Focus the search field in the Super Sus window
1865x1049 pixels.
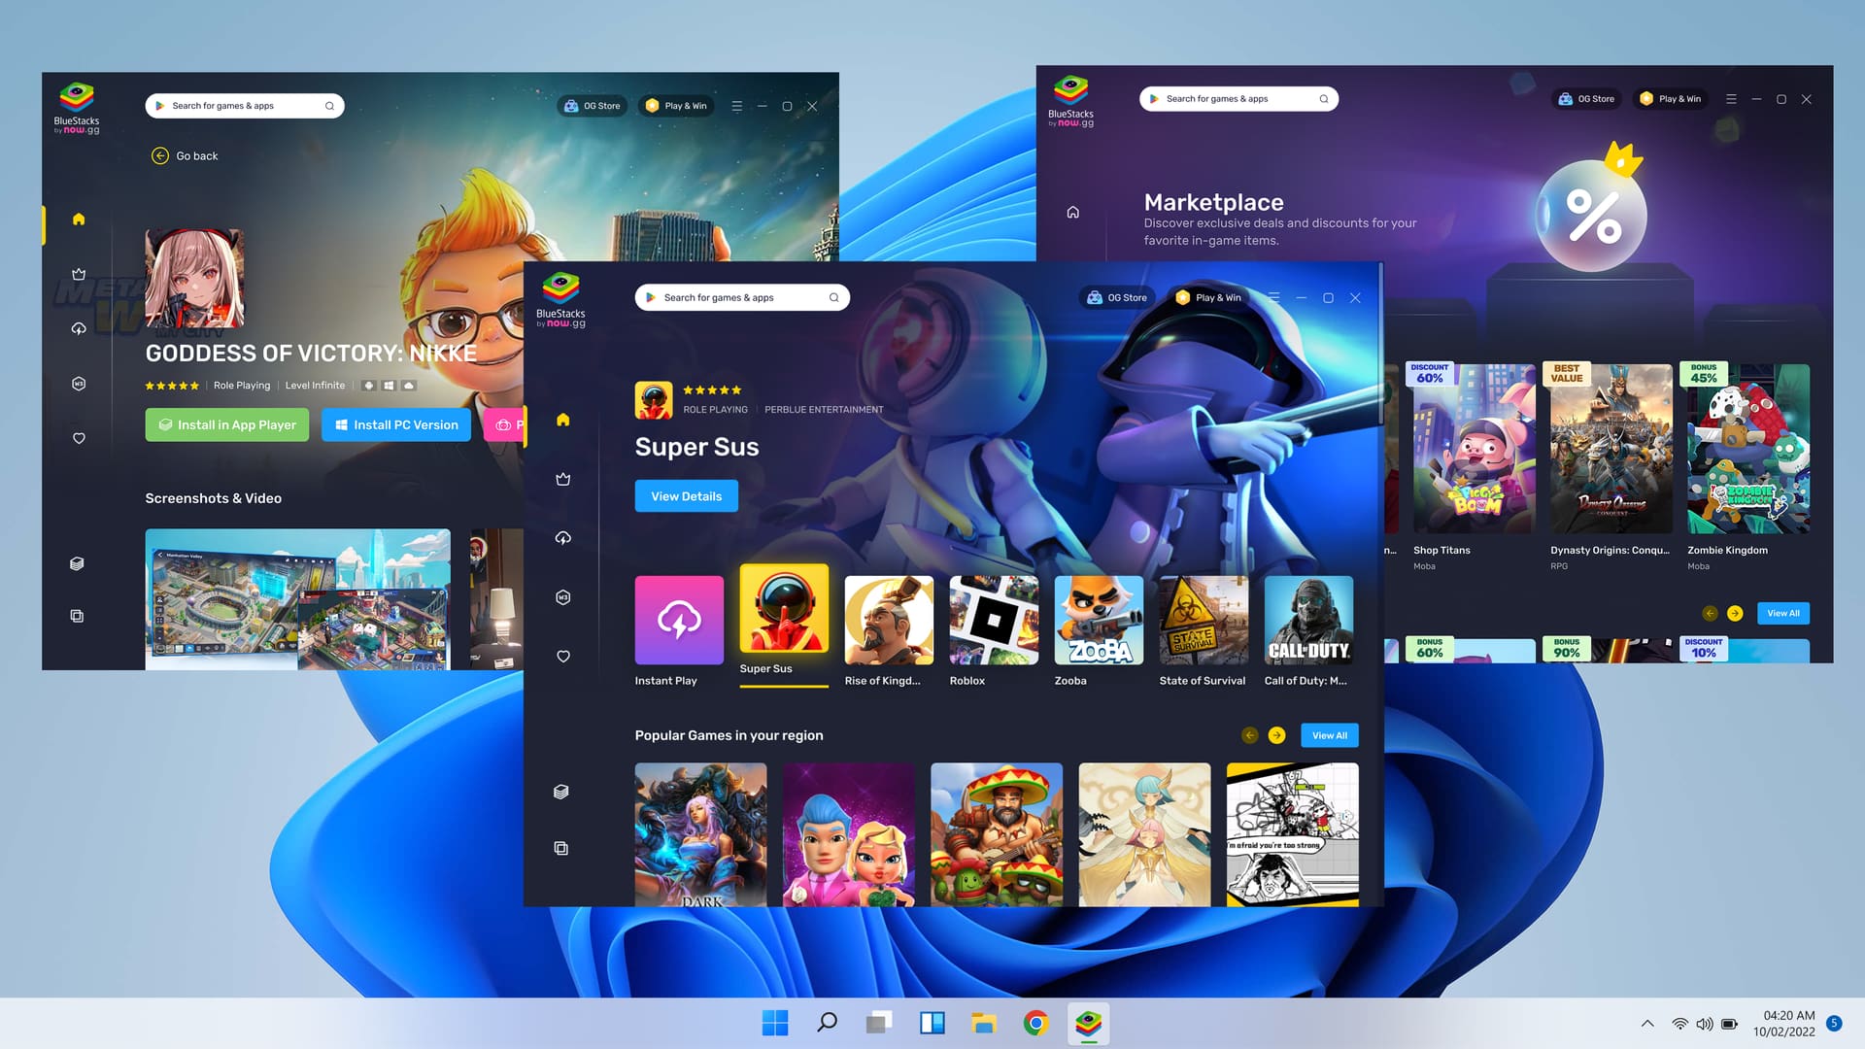742,297
